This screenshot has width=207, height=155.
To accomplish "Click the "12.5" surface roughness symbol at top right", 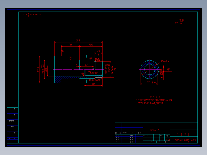I will tap(181, 22).
